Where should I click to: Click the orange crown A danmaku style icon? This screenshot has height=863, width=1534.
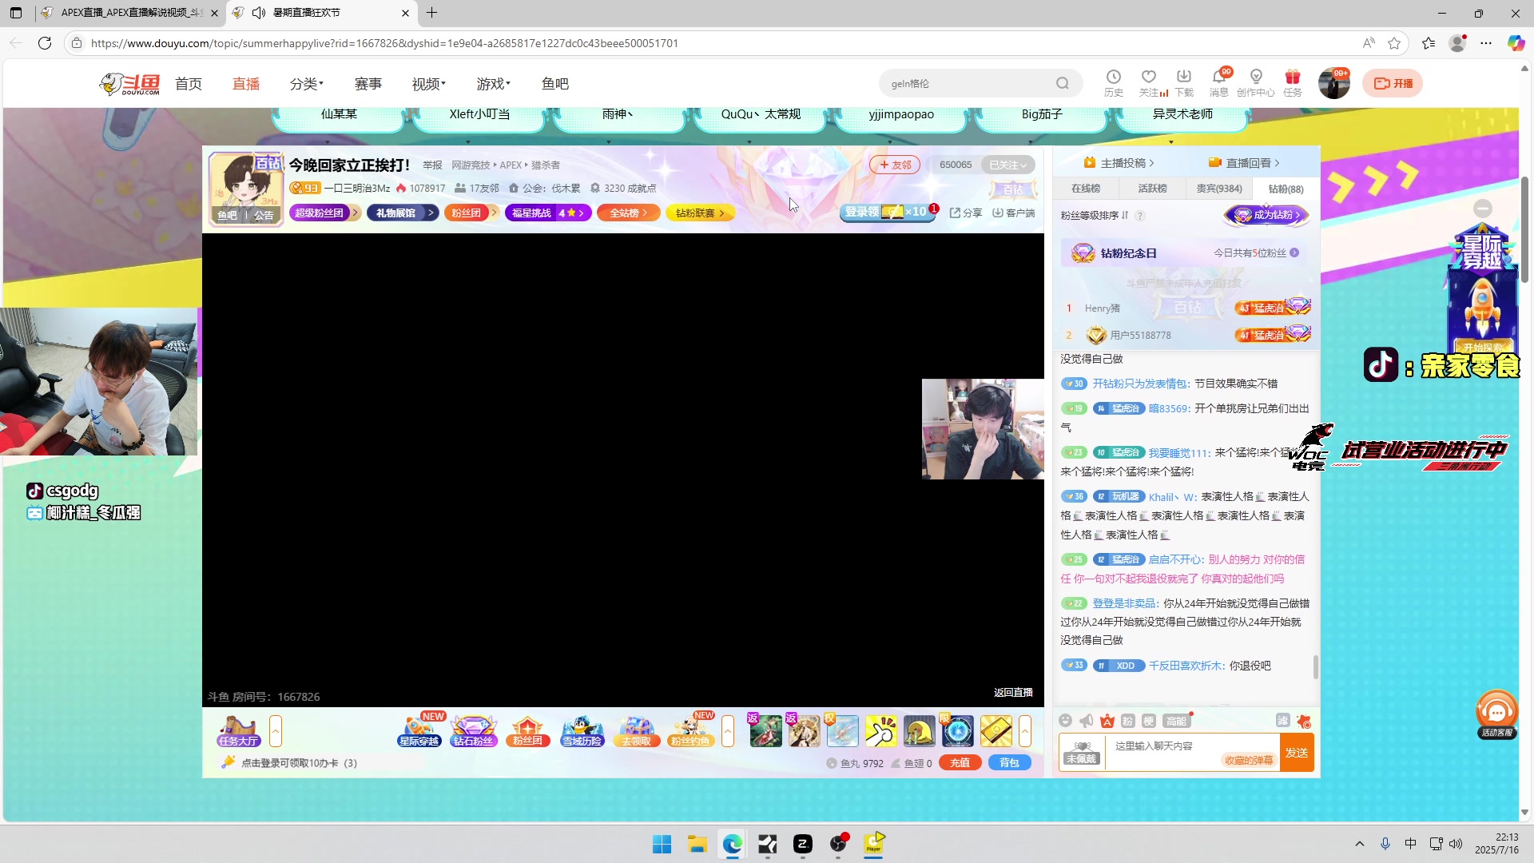pos(1107,721)
